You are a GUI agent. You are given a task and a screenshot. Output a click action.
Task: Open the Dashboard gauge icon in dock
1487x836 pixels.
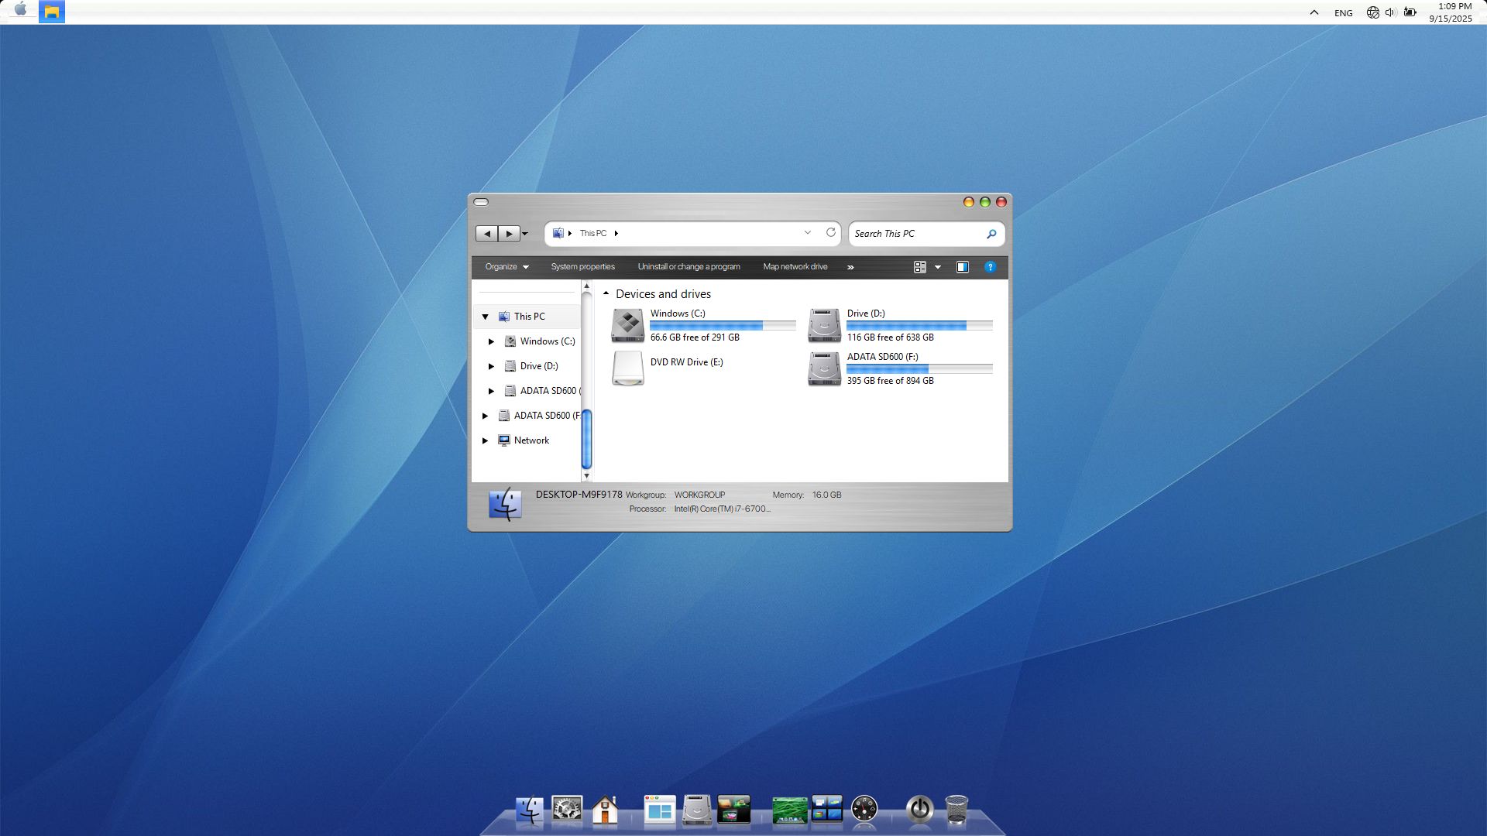click(x=864, y=810)
